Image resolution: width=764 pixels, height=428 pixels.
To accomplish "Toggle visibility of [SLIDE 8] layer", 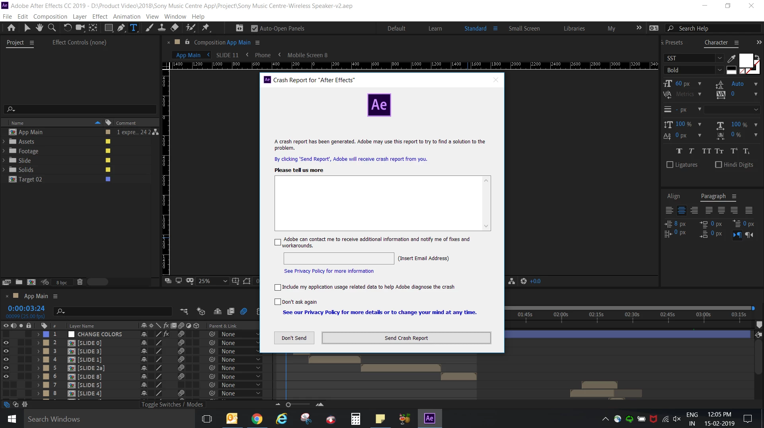I will [6, 376].
